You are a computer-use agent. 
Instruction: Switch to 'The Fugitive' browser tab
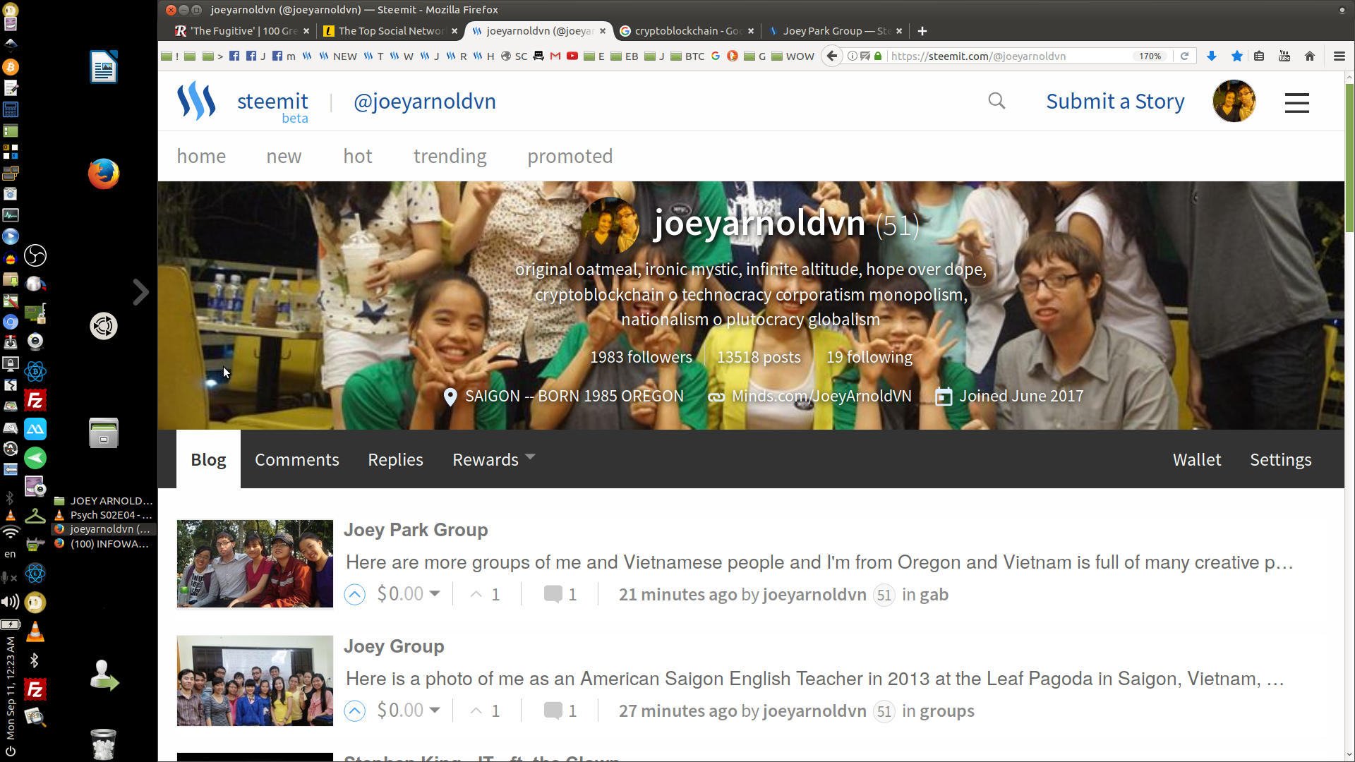pyautogui.click(x=243, y=31)
